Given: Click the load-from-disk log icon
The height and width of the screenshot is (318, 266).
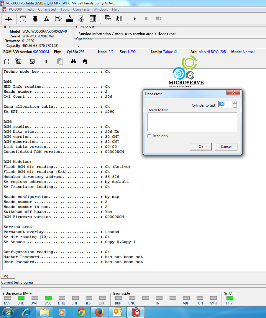Looking at the screenshot, I should coord(18,61).
